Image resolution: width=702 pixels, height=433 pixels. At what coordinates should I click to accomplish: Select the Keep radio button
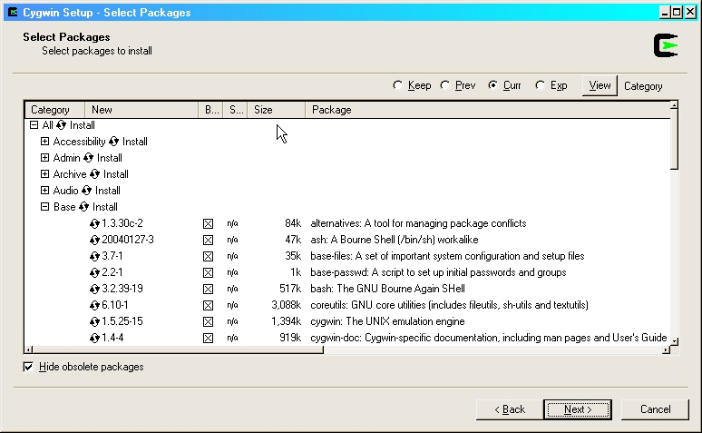pyautogui.click(x=397, y=85)
